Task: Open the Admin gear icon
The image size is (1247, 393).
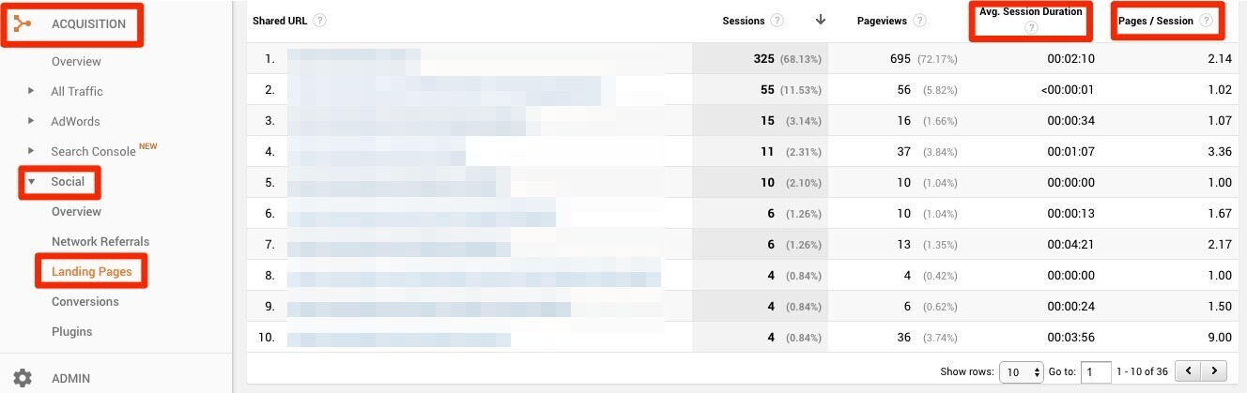Action: pyautogui.click(x=23, y=378)
